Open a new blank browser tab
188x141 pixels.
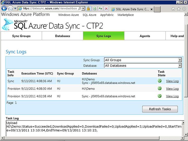point(157,9)
